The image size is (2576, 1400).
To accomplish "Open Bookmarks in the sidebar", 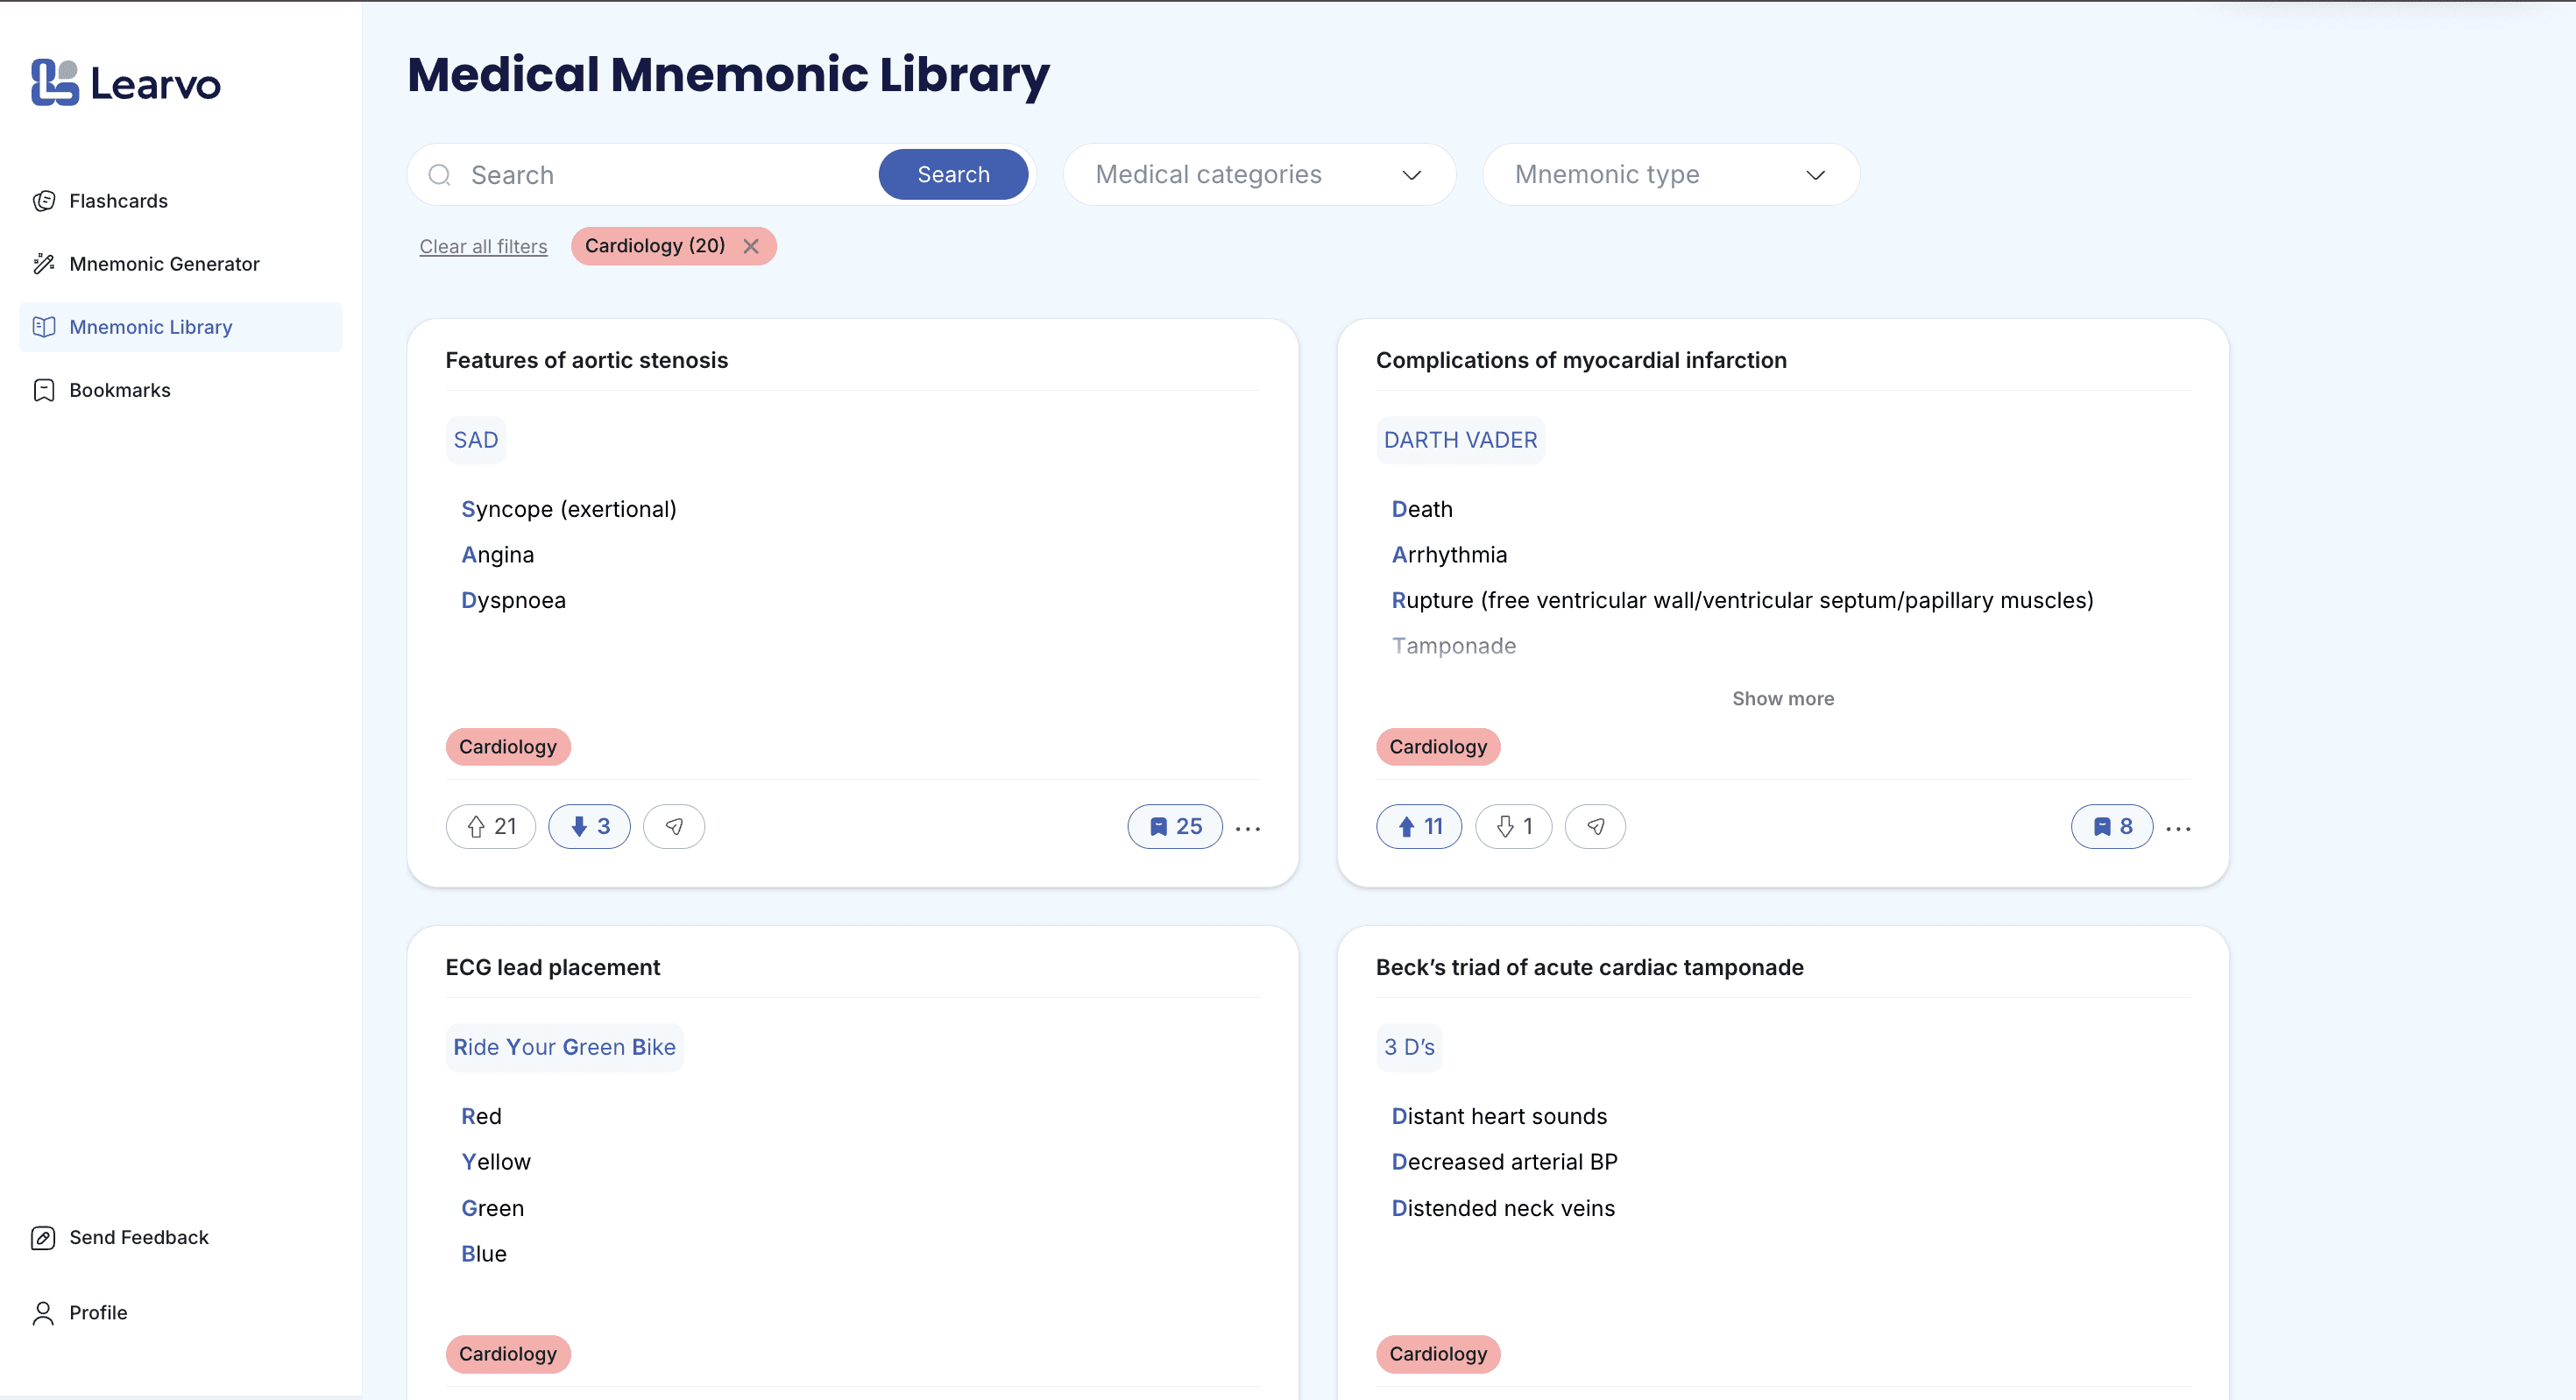I will click(x=119, y=390).
